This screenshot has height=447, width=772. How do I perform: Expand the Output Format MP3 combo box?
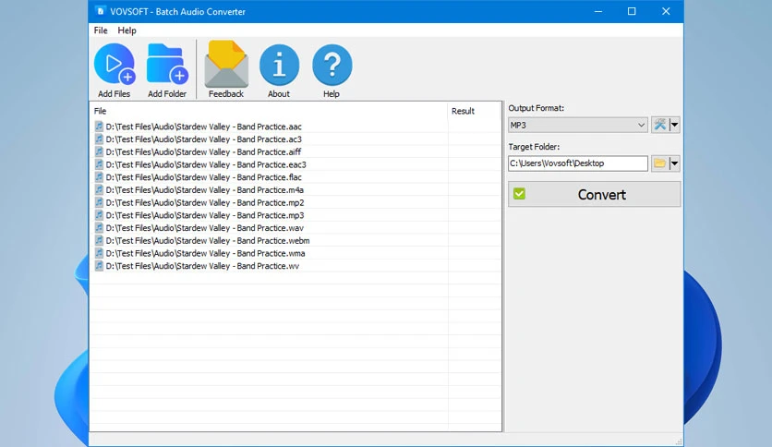pyautogui.click(x=577, y=125)
